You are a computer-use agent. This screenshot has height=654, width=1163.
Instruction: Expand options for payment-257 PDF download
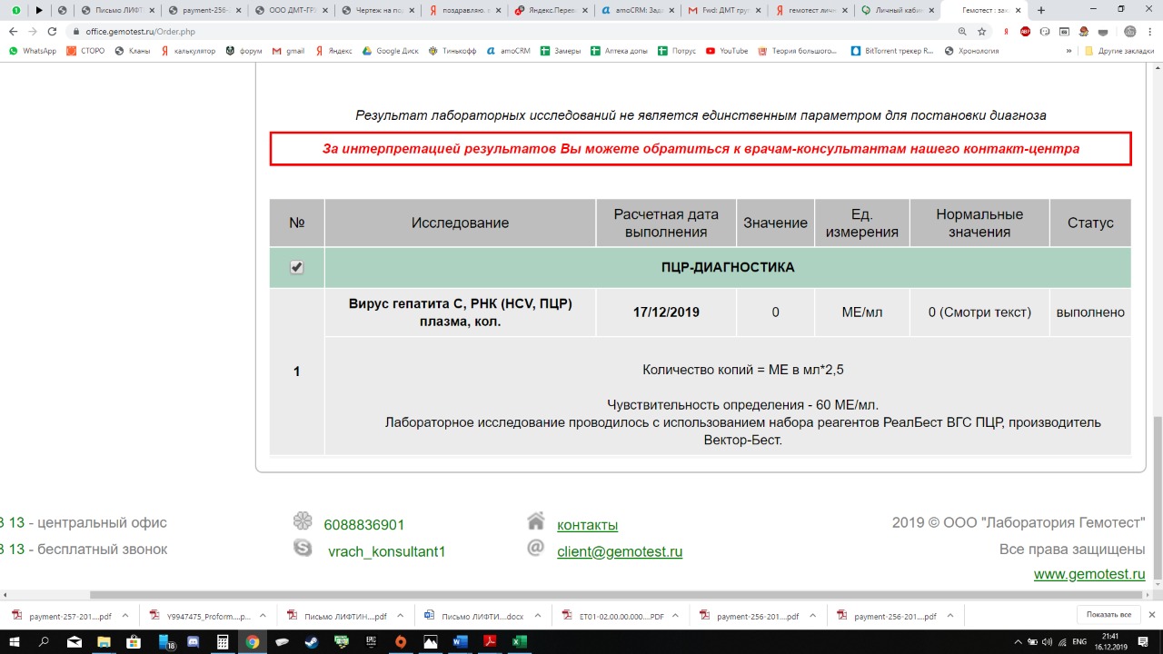125,616
